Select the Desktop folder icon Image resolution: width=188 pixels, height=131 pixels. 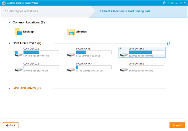pyautogui.click(x=18, y=32)
